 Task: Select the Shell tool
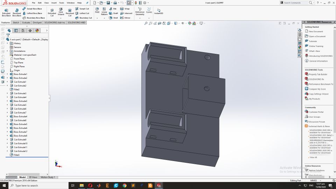[x=113, y=18]
